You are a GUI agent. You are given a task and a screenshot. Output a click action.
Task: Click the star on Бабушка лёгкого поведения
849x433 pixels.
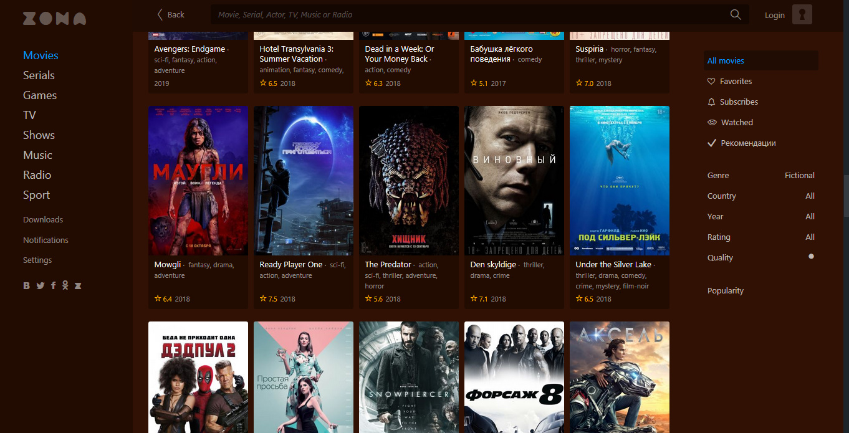(x=474, y=83)
